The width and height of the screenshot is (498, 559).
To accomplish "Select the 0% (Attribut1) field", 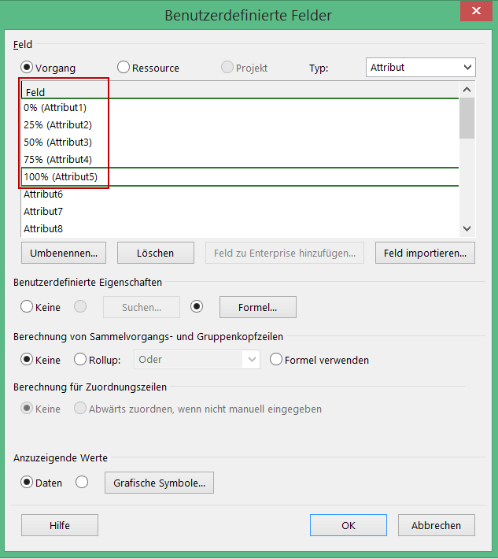I will point(55,108).
